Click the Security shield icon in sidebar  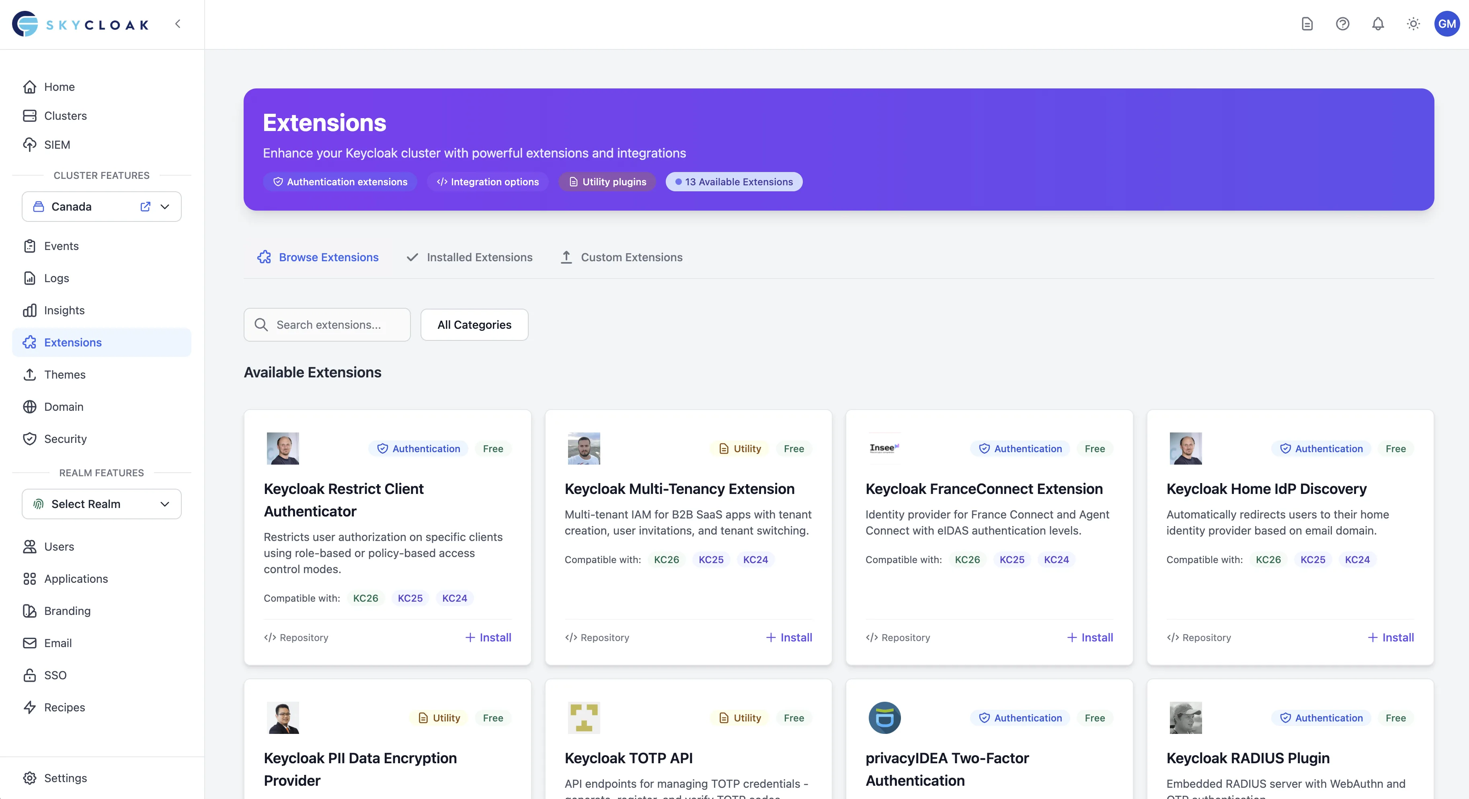[30, 439]
